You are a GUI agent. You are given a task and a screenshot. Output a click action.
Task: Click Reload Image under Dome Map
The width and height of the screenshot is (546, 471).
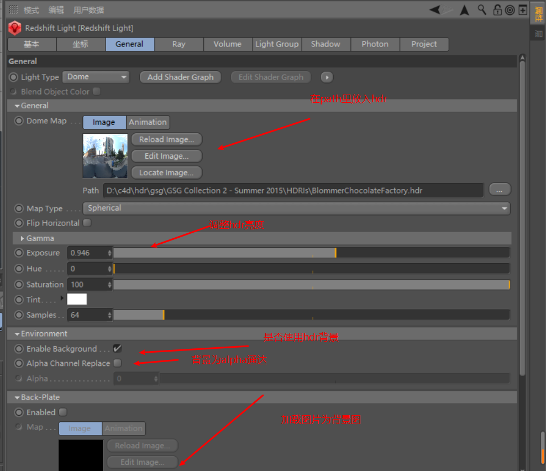166,139
